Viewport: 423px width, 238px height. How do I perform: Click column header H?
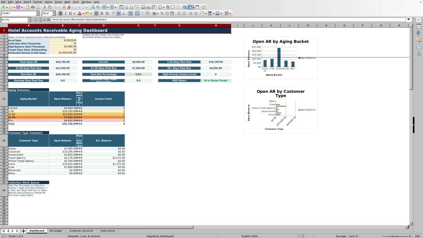[216, 25]
